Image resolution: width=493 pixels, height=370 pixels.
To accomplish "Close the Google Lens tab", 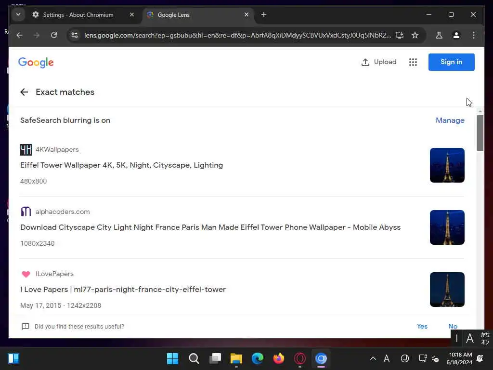I will (246, 15).
